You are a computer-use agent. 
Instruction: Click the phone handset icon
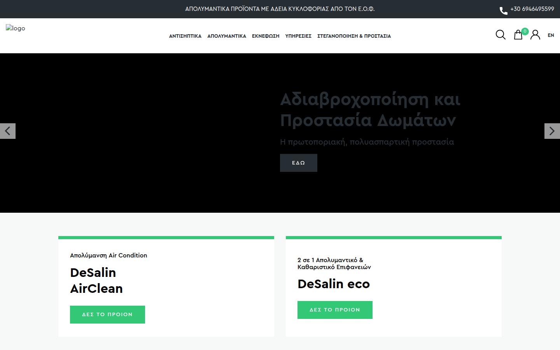point(503,10)
